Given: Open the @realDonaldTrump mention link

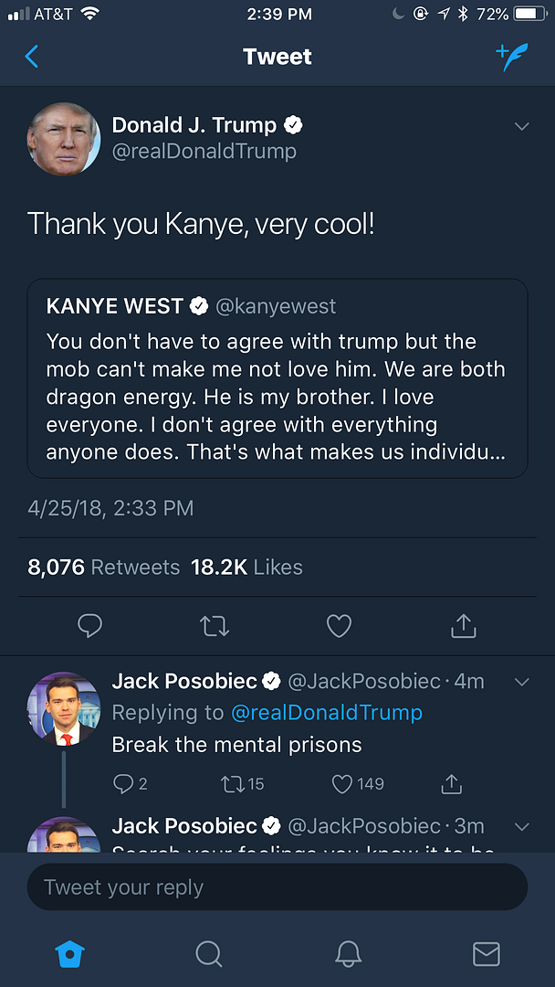Looking at the screenshot, I should click(326, 713).
